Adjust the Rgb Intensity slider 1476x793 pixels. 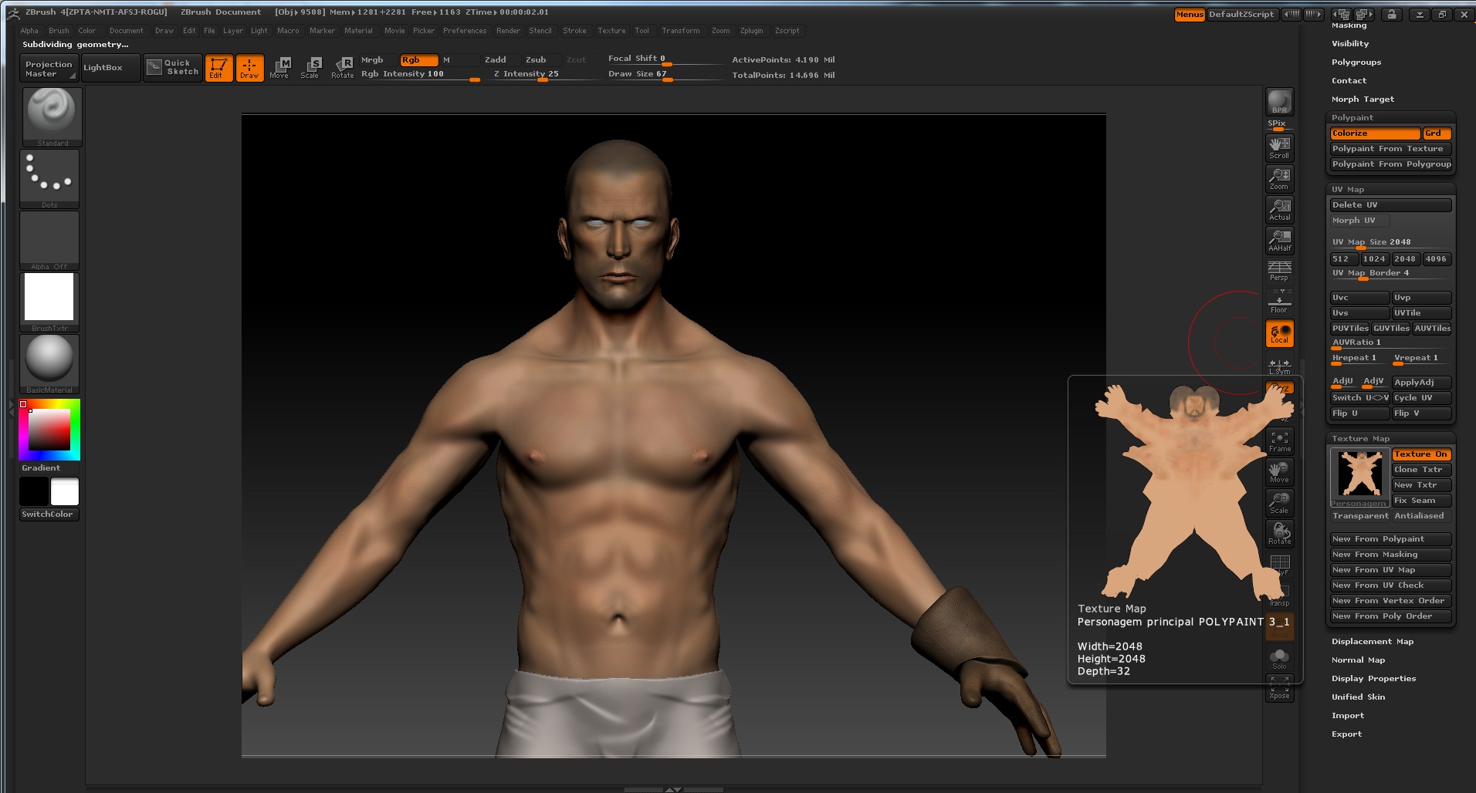point(420,74)
